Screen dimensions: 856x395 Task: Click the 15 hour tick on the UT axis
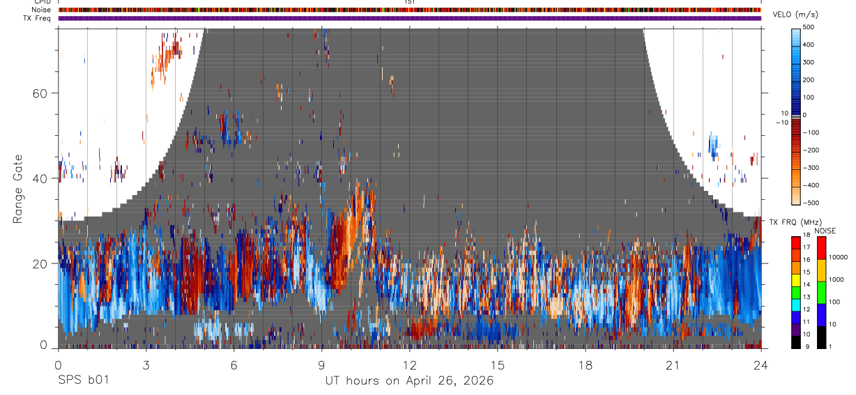coord(498,364)
